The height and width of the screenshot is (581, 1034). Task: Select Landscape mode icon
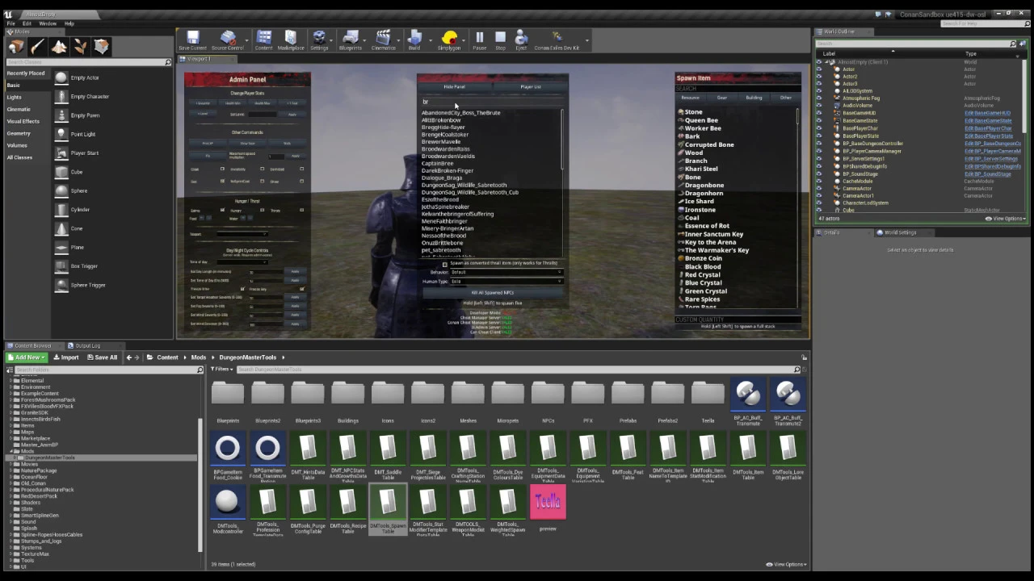[x=59, y=47]
